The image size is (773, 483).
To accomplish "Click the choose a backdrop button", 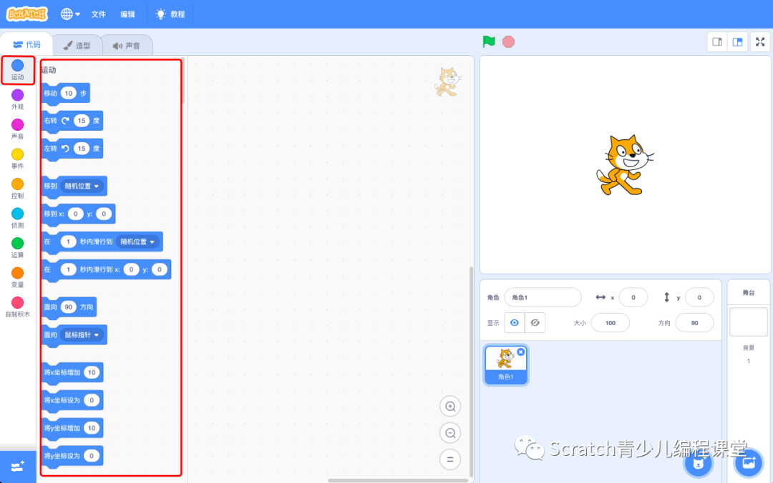I will [749, 463].
